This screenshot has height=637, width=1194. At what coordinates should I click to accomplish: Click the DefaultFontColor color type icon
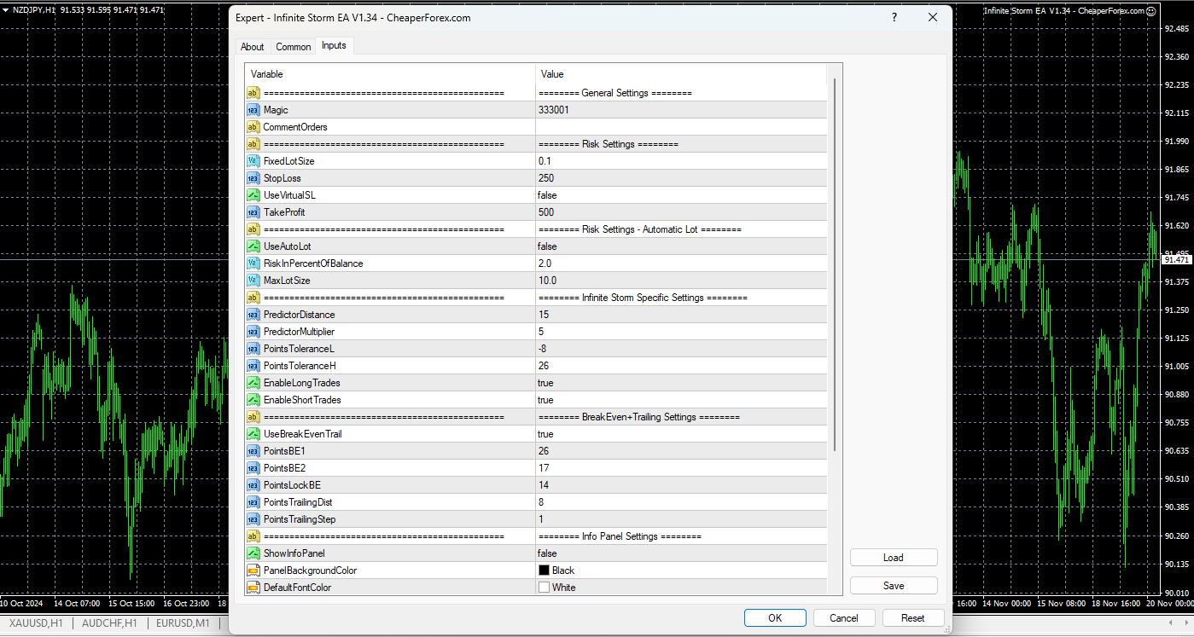[253, 588]
